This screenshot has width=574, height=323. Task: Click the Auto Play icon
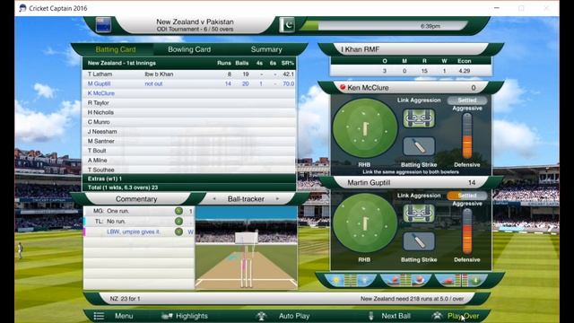point(261,316)
